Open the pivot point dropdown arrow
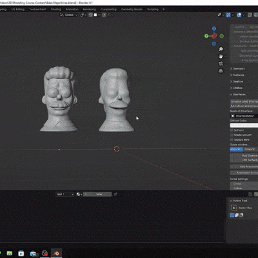 [x=85, y=15]
